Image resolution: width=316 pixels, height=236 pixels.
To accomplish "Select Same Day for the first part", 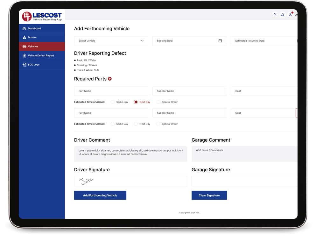I will (x=113, y=102).
